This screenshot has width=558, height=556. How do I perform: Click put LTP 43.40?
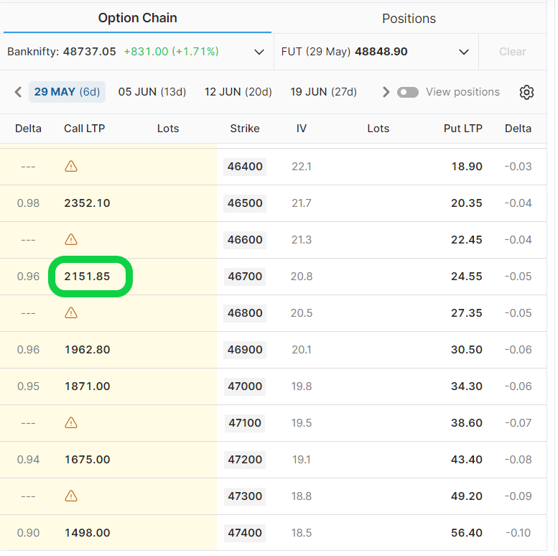pos(467,460)
